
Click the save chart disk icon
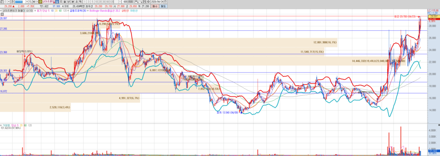(x=144, y=2)
